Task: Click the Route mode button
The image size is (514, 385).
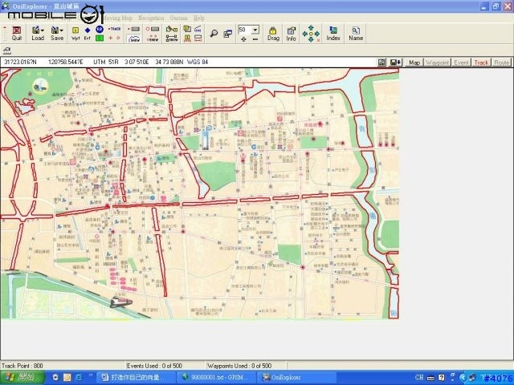Action: pyautogui.click(x=501, y=63)
